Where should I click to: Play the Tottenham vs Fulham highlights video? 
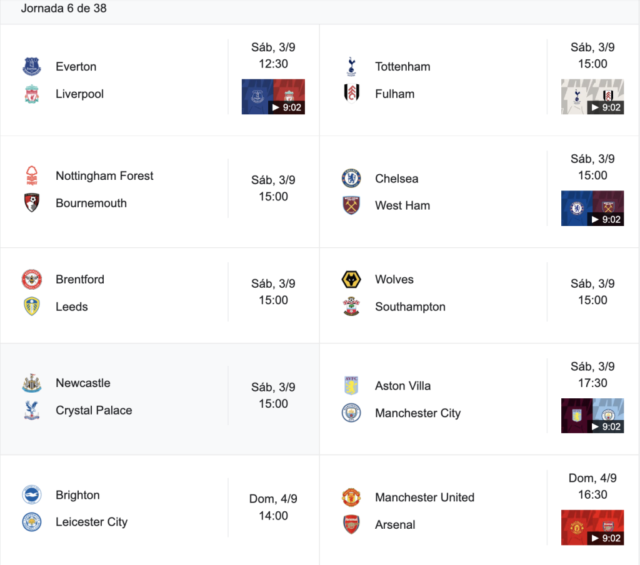tap(592, 97)
